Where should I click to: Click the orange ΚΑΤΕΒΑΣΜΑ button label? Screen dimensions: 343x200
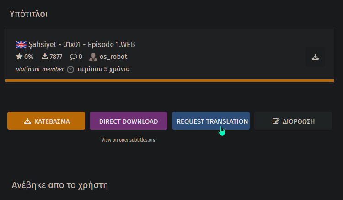tap(52, 121)
